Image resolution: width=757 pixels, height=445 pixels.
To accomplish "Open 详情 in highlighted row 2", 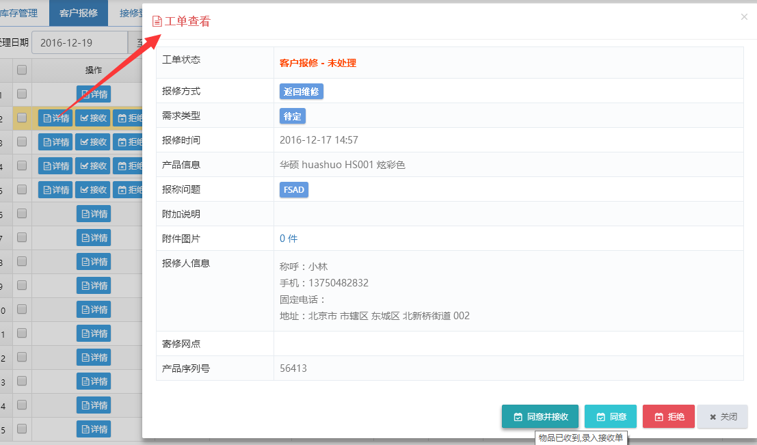I will click(x=55, y=118).
